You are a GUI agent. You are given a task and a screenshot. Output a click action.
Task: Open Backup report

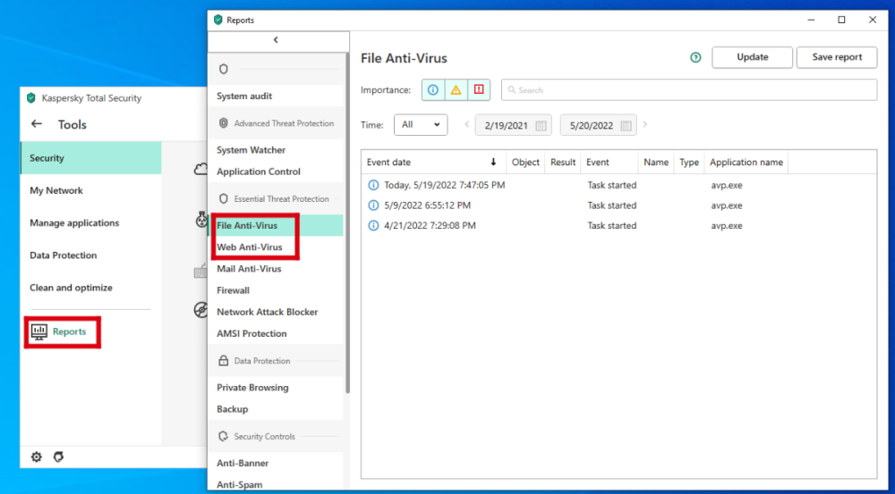[x=233, y=409]
